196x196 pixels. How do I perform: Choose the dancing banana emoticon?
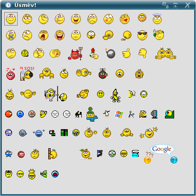pyautogui.click(x=115, y=95)
